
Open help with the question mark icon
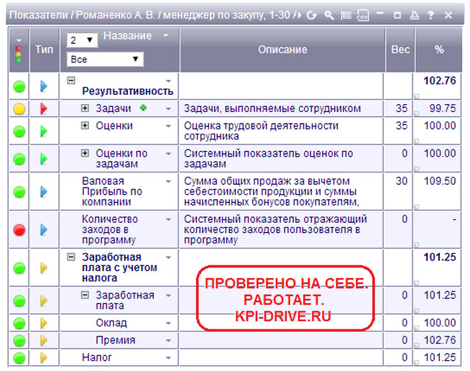coord(430,15)
